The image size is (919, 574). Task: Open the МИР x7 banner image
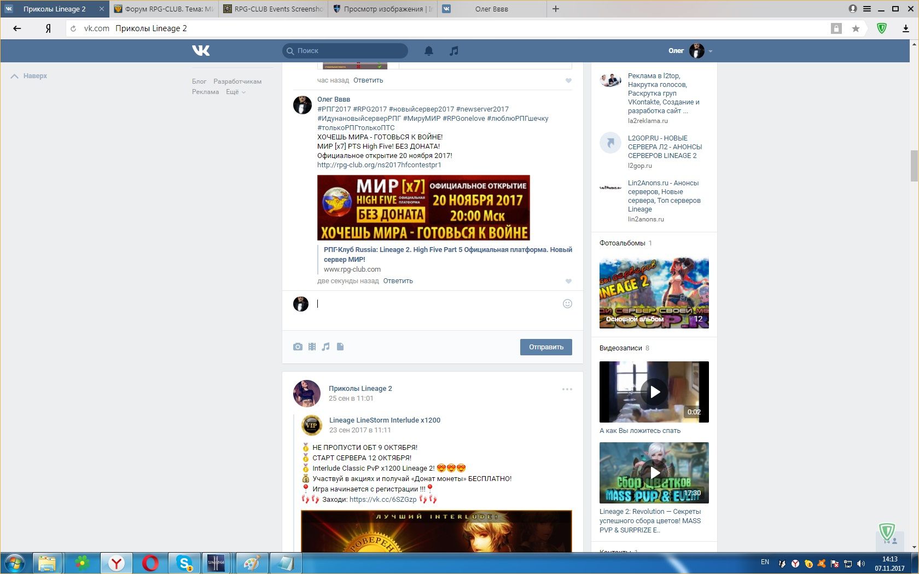pos(423,208)
